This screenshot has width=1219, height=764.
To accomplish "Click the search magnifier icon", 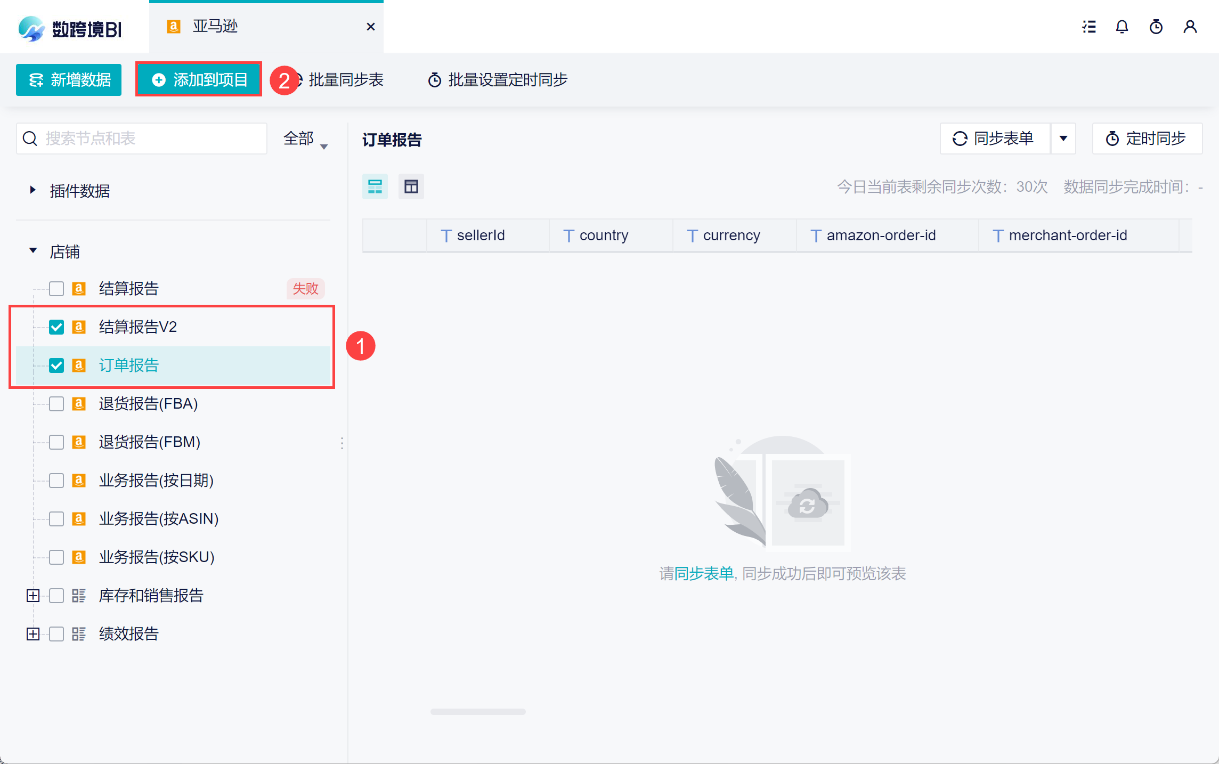I will pos(30,139).
